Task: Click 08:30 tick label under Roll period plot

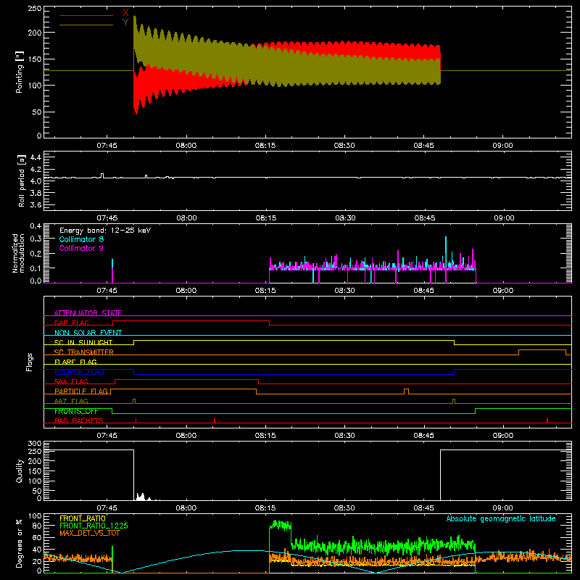Action: pos(346,218)
